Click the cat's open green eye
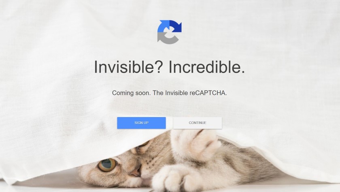The image size is (340, 192). [x=107, y=165]
